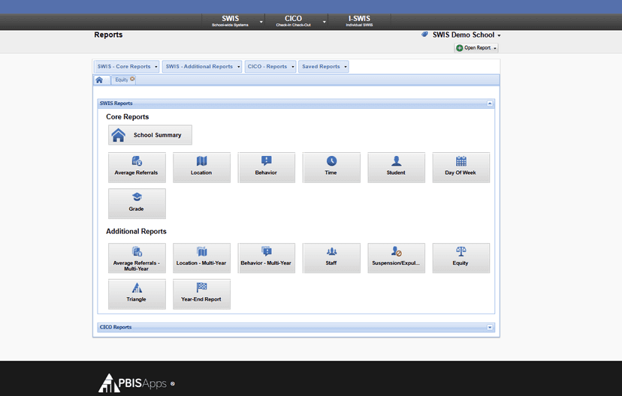Click the Reports page title

coord(108,34)
